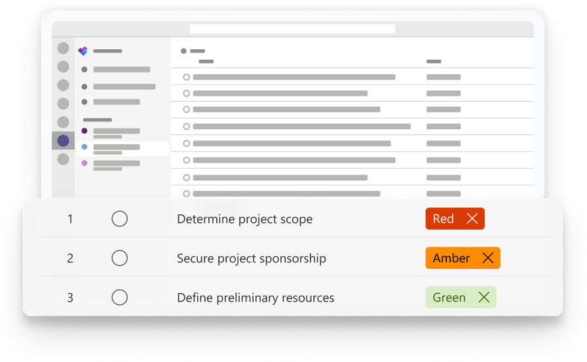Click the Red label color tag
The width and height of the screenshot is (587, 362).
tap(443, 219)
